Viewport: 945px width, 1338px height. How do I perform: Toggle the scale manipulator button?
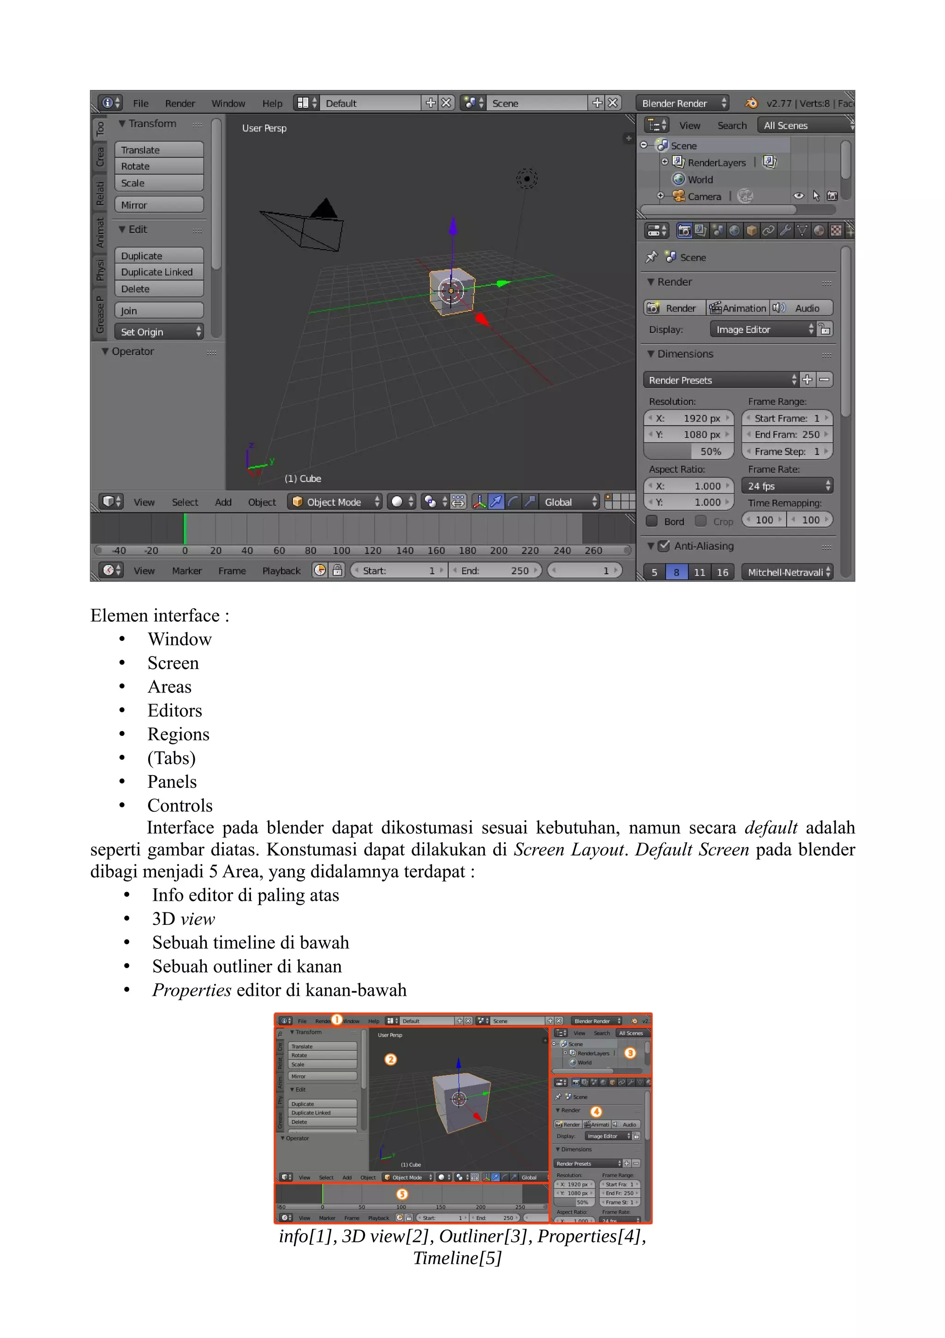[x=530, y=501]
